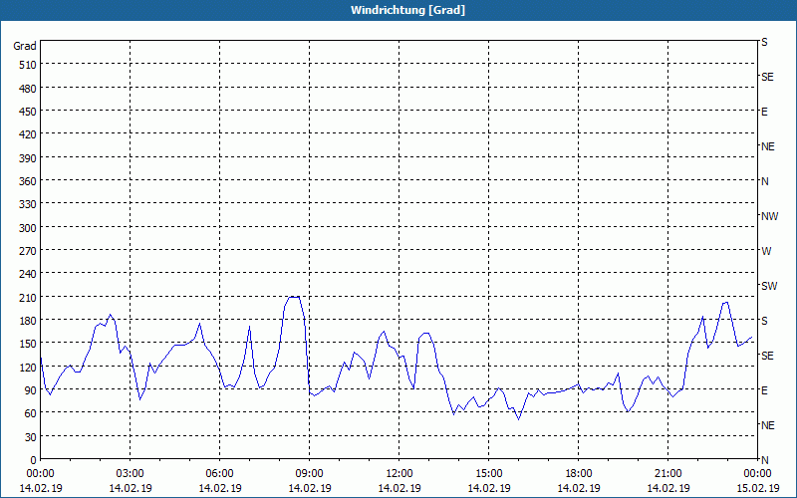This screenshot has height=498, width=797.
Task: Select the '21:00' time axis label
Action: (x=667, y=474)
